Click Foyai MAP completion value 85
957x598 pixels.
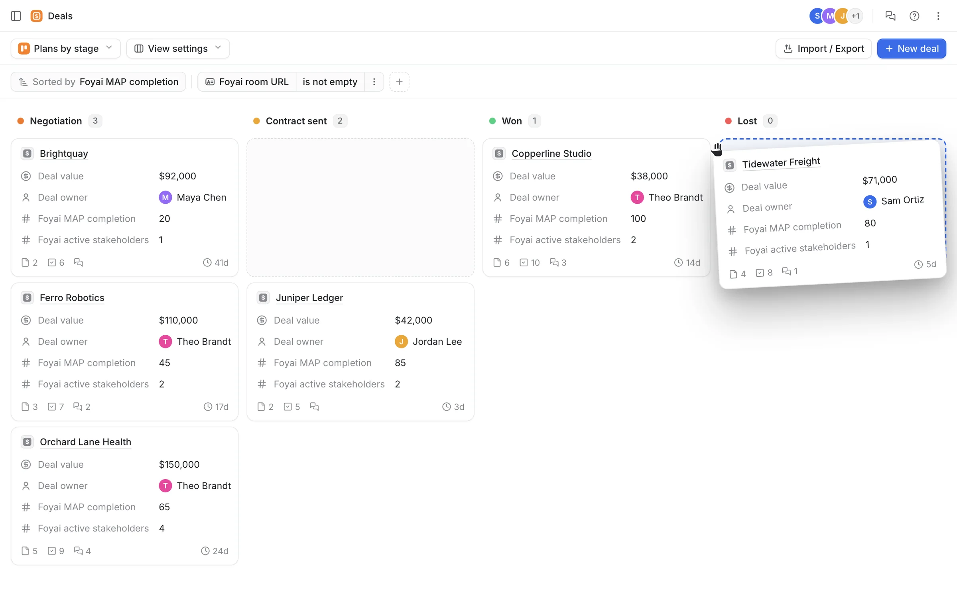pos(400,363)
